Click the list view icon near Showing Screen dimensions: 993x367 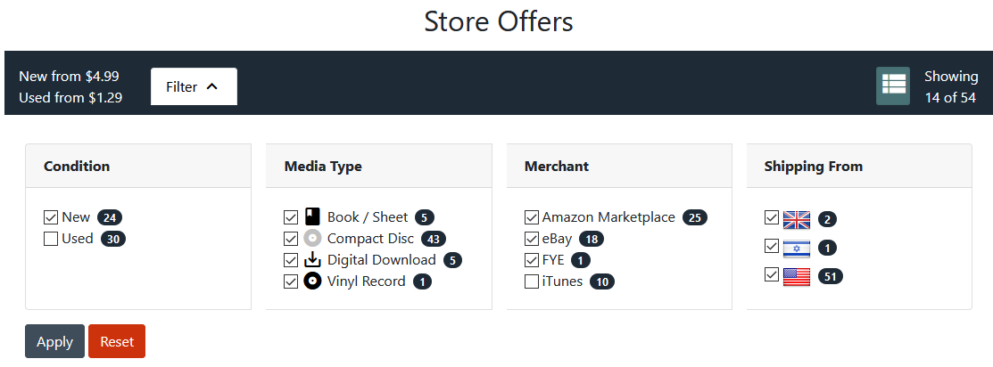(x=893, y=86)
